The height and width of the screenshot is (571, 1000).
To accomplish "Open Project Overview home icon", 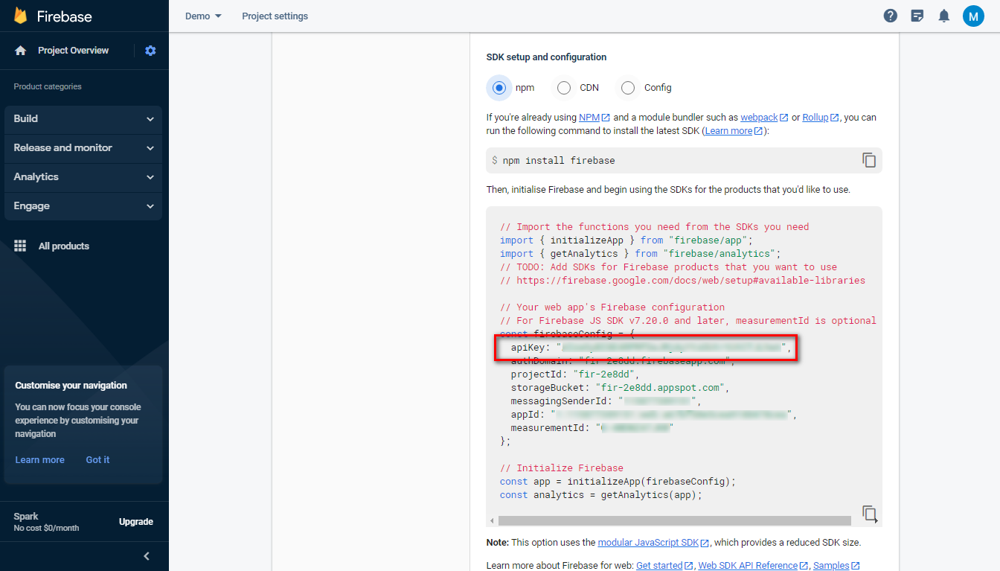I will tap(21, 51).
